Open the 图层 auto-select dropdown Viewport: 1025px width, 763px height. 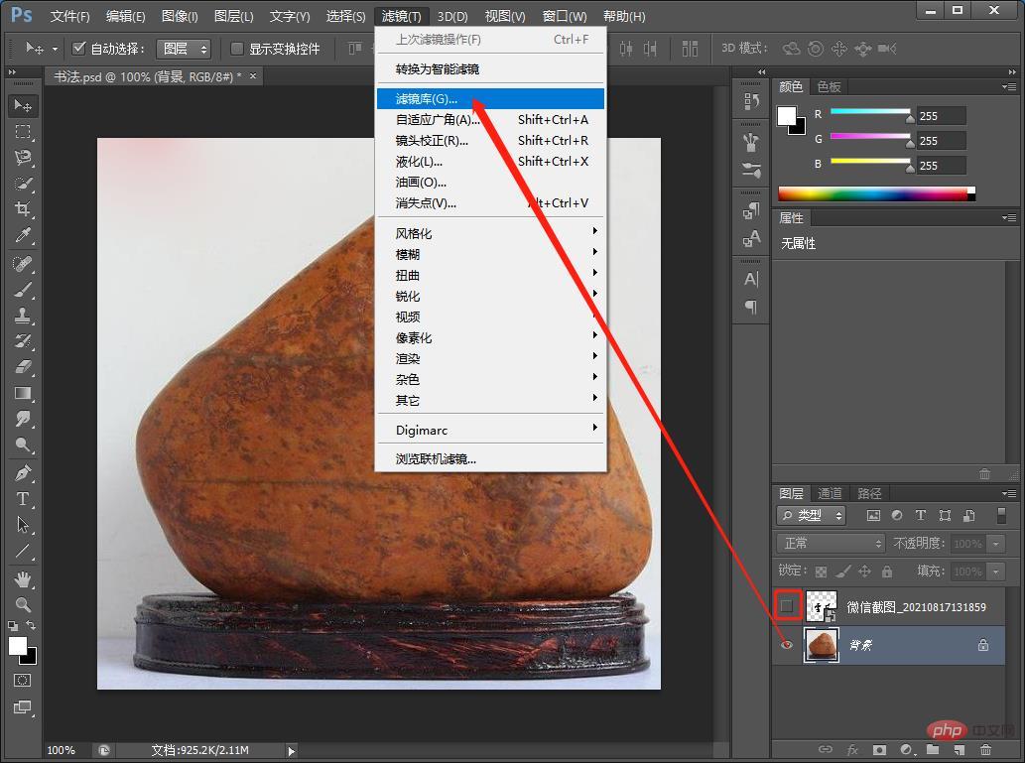tap(184, 49)
